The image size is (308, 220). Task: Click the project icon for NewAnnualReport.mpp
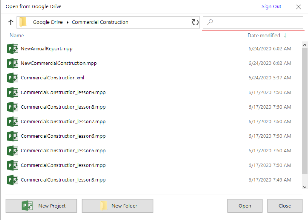pyautogui.click(x=13, y=49)
